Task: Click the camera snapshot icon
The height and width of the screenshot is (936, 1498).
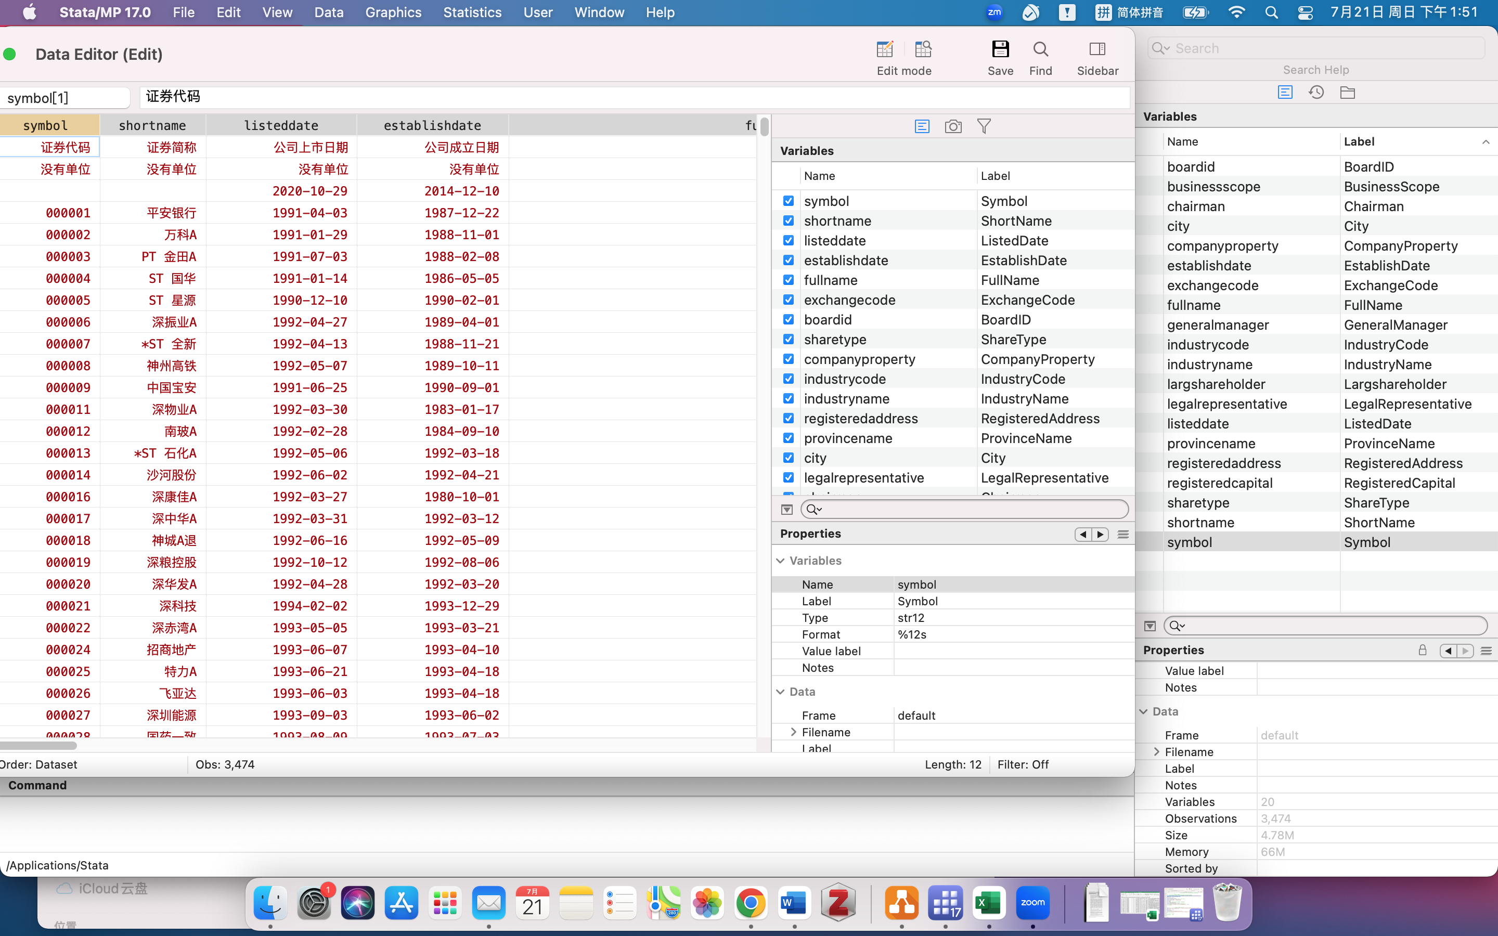Action: (953, 127)
